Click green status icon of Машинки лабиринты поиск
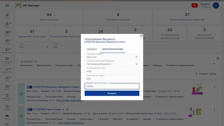 21,94
